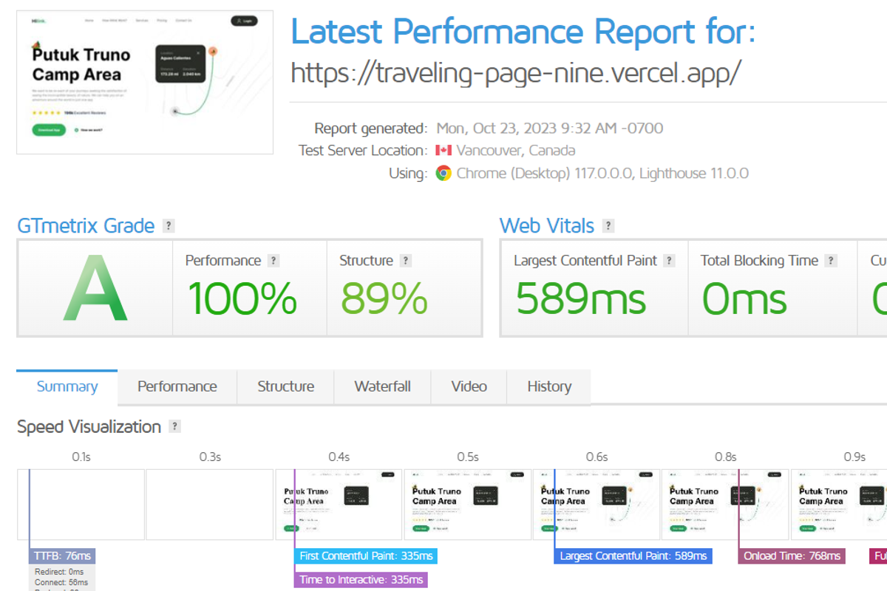The width and height of the screenshot is (887, 591).
Task: Click the 0.3s blank filmstrip frame
Action: click(210, 505)
